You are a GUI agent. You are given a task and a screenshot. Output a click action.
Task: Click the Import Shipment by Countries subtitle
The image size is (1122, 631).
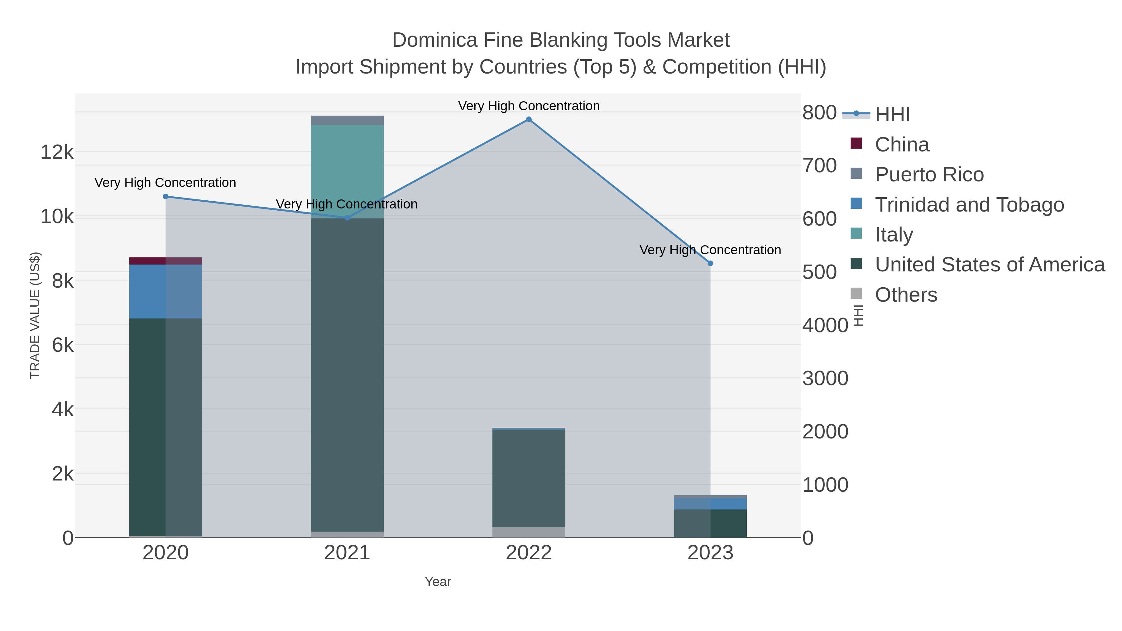(x=561, y=67)
